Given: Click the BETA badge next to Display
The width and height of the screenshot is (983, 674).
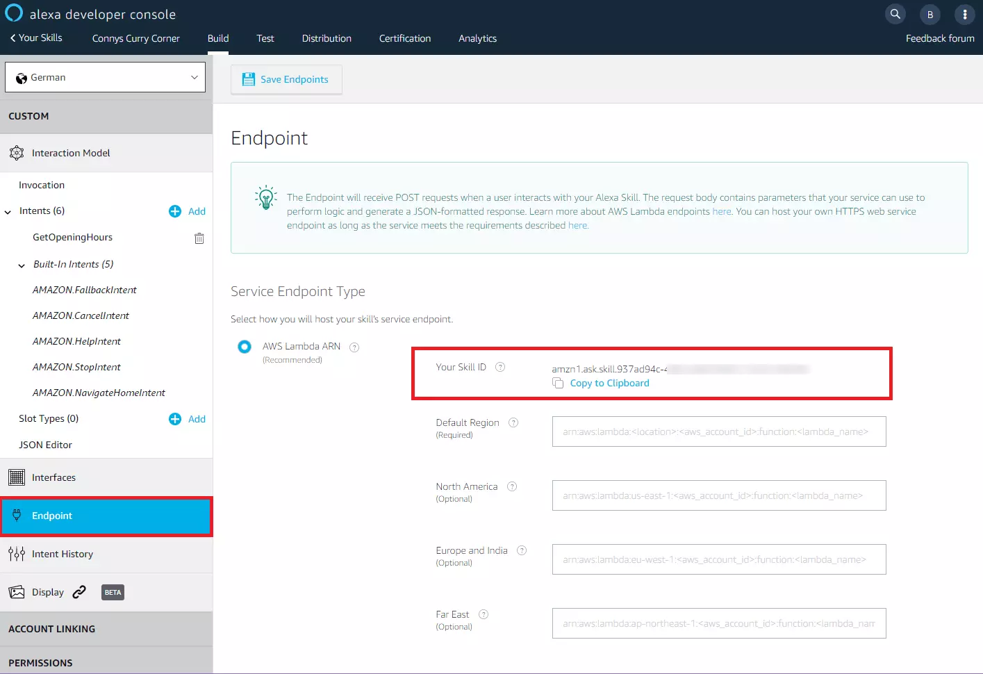Looking at the screenshot, I should pos(113,592).
